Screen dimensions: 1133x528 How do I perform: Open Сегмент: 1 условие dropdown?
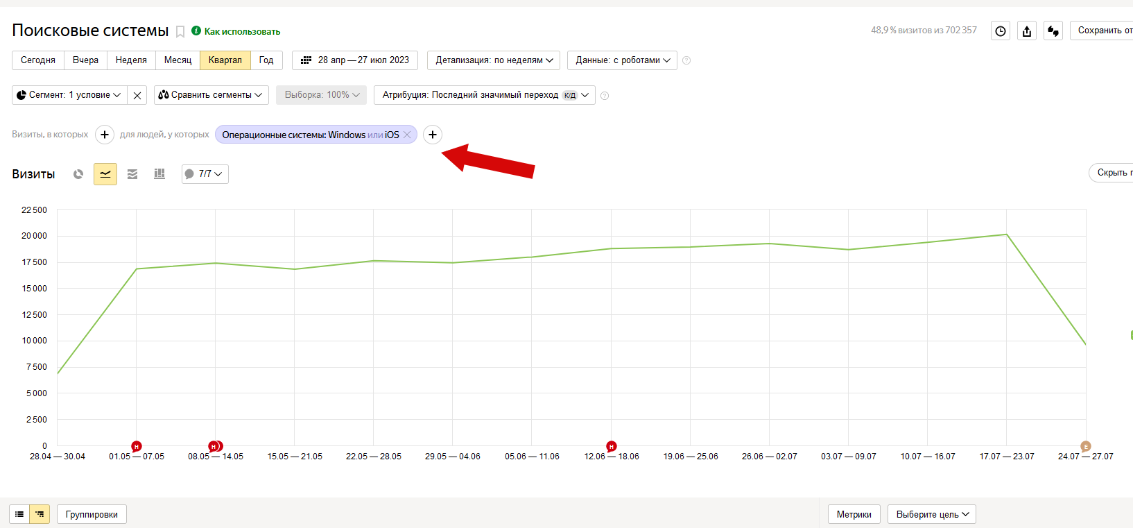click(x=69, y=95)
